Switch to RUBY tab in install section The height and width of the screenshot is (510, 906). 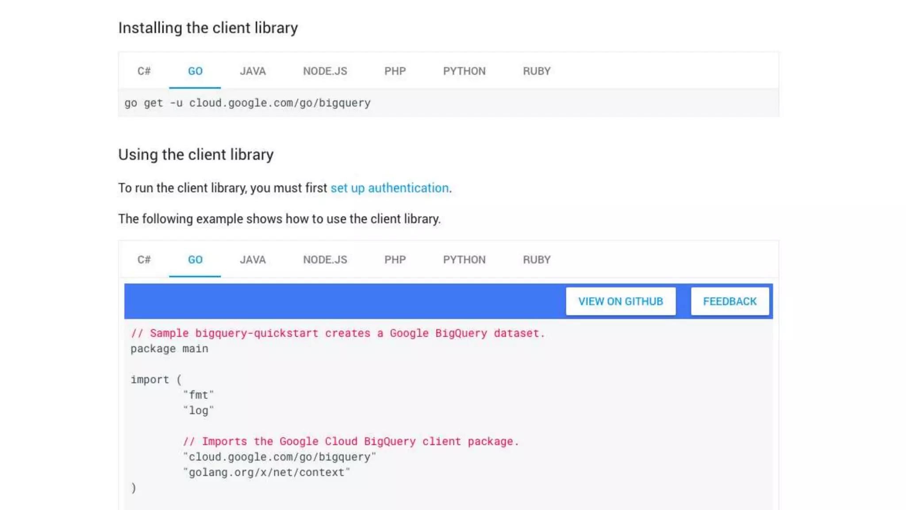[x=537, y=71]
